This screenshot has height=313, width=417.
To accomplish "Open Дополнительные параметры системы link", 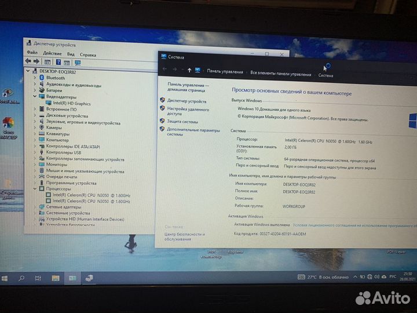I will (x=193, y=132).
